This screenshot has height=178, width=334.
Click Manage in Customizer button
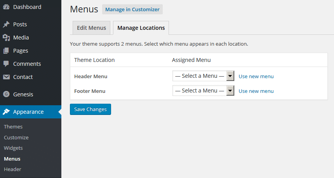(132, 9)
